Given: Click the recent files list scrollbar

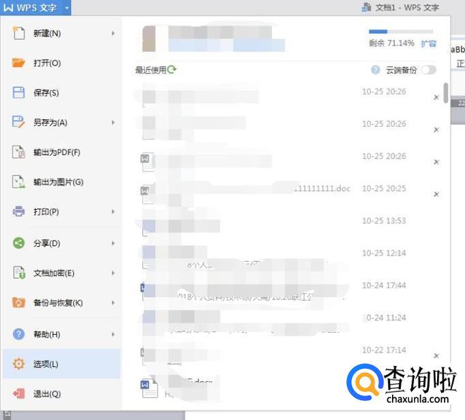Looking at the screenshot, I should click(x=446, y=93).
